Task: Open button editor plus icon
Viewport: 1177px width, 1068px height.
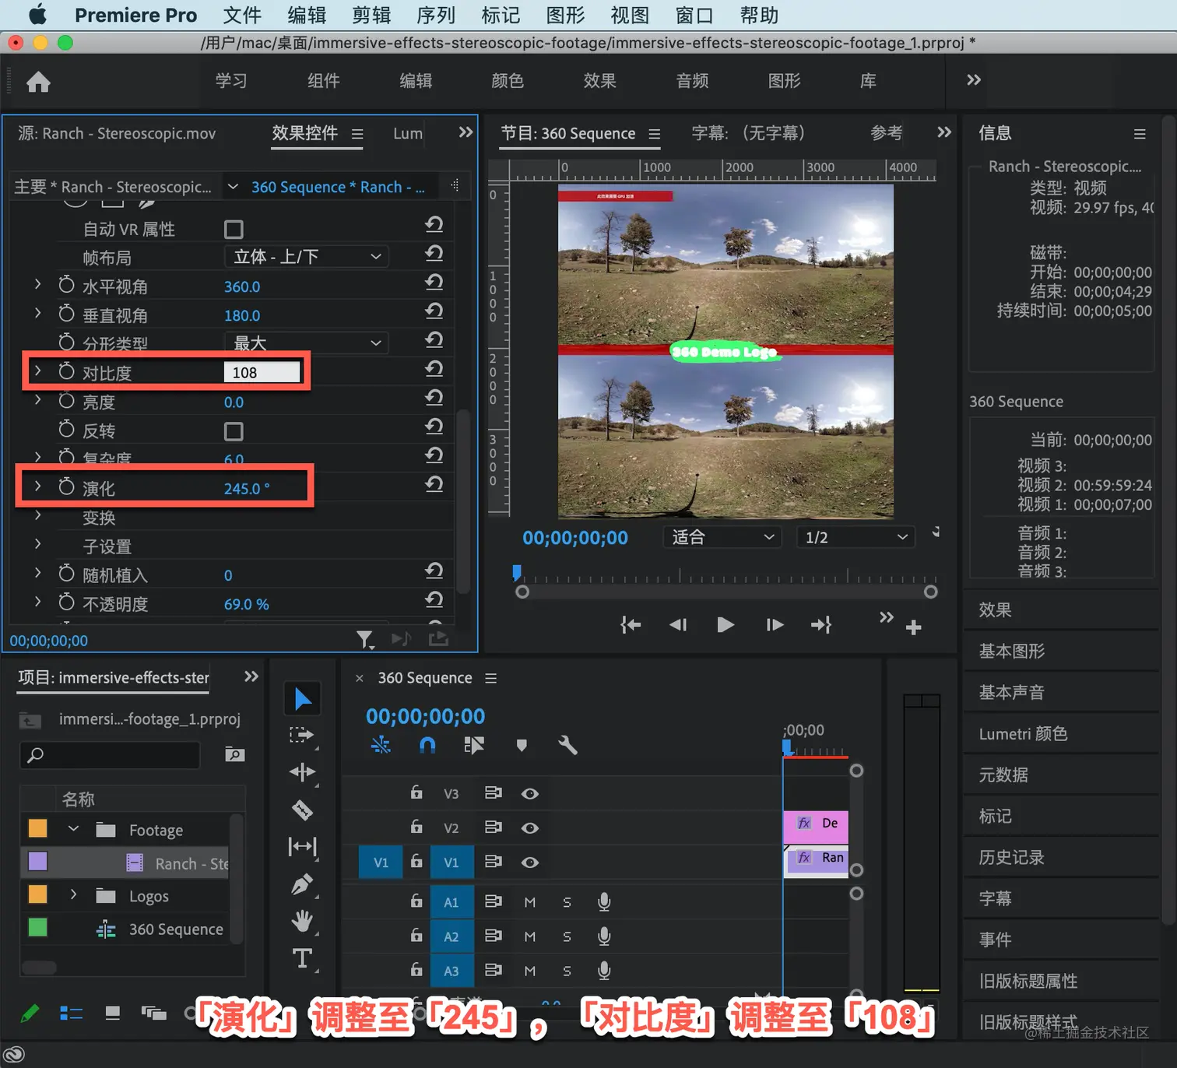Action: [x=914, y=627]
